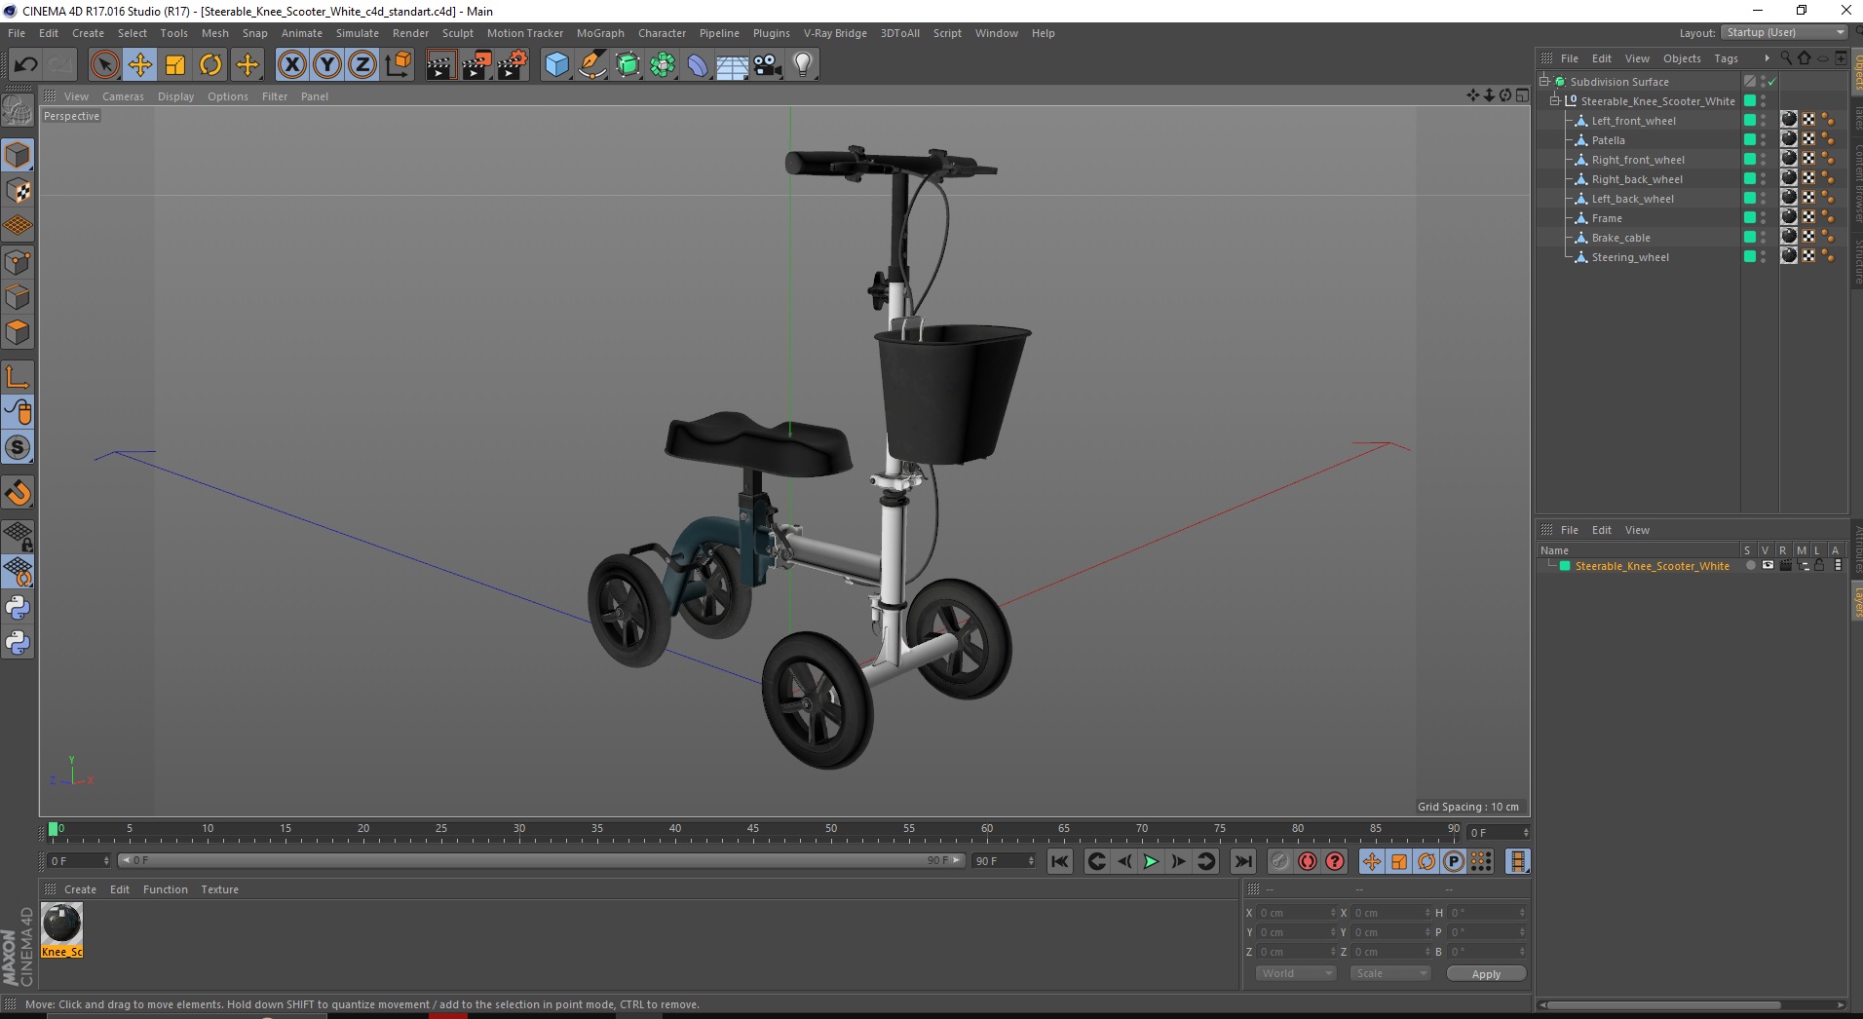Screen dimensions: 1863x1019
Task: Open the MoGraph menu
Action: pos(600,33)
